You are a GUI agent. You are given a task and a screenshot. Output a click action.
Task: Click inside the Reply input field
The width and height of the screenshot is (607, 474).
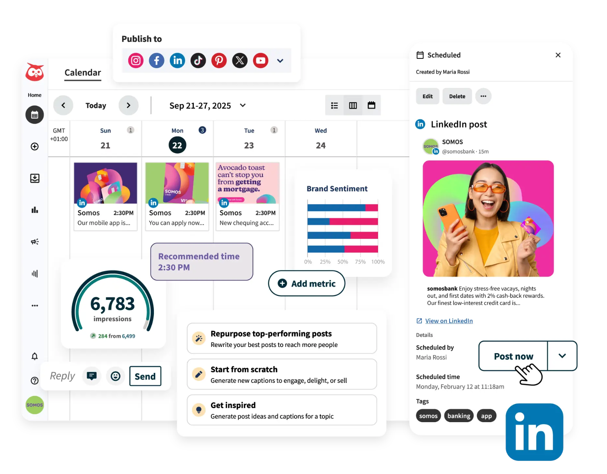[x=62, y=376]
